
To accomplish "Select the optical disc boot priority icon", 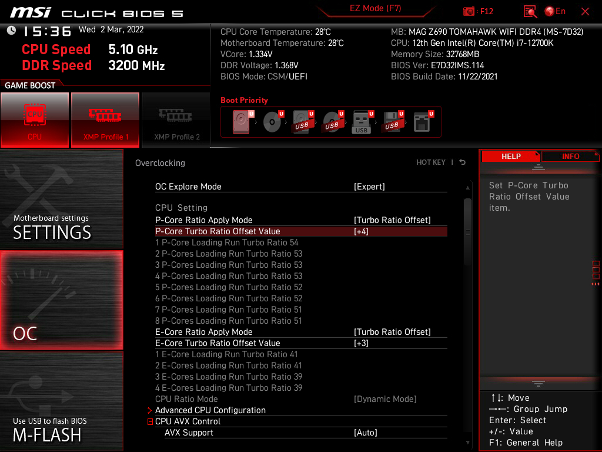I will point(272,122).
